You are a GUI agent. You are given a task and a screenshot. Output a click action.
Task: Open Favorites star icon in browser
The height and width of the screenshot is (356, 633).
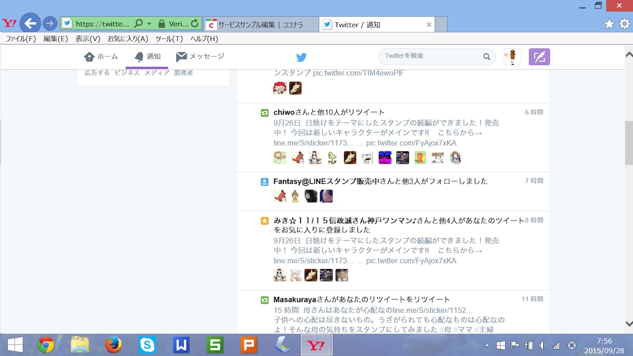[x=609, y=24]
